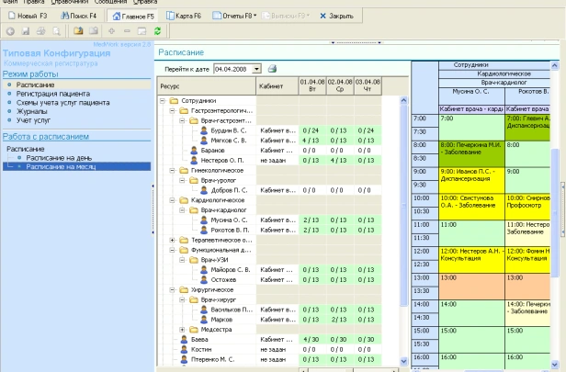
Task: Select Расписание на день tree item
Action: (59, 158)
